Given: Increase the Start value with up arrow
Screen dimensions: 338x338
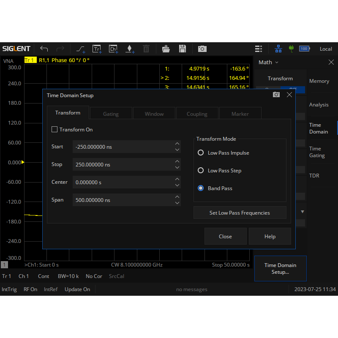Looking at the screenshot, I should coord(177,144).
